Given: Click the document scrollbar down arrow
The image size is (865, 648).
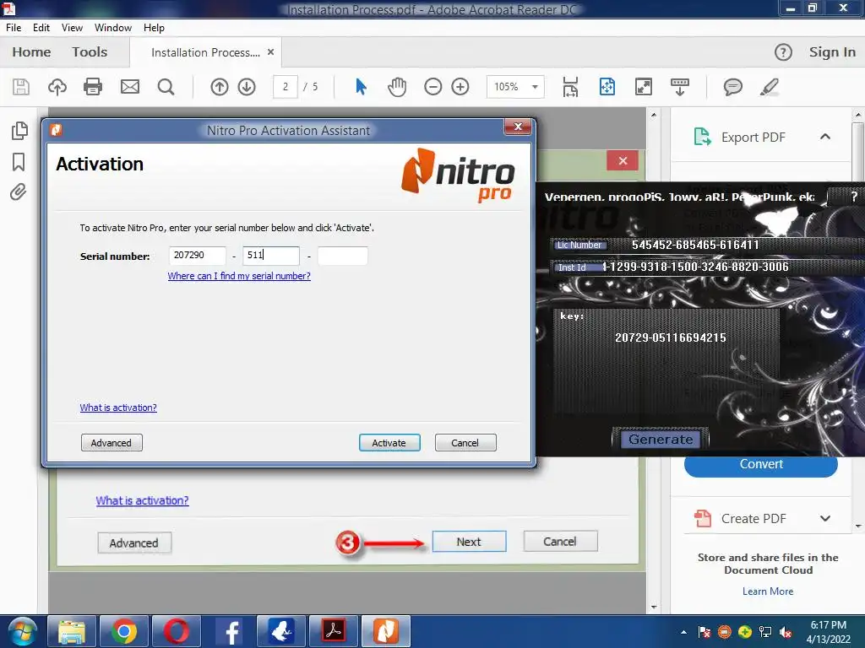Looking at the screenshot, I should pos(654,607).
